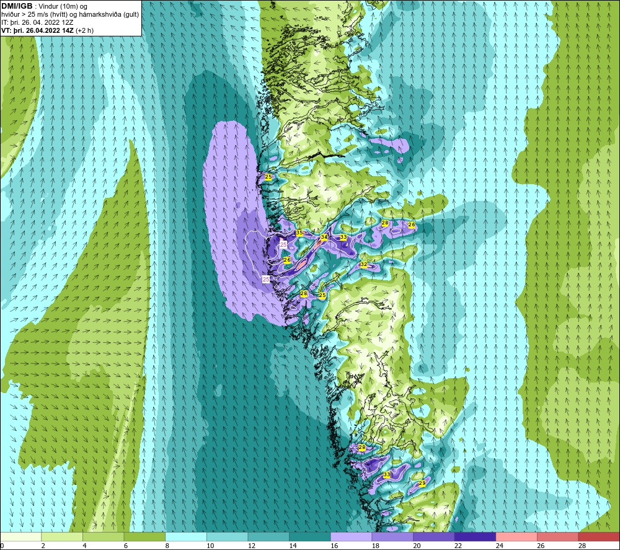Click the yellow gust label 32
620x550 pixels.
[364, 264]
